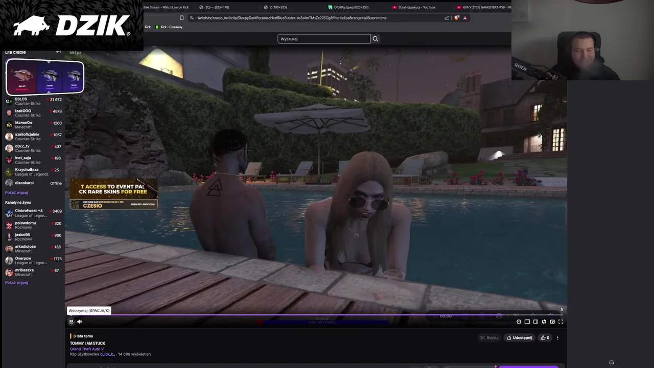The width and height of the screenshot is (654, 368).
Task: Expand Pokaż więcej under Kanały na żywo
Action: [x=16, y=283]
